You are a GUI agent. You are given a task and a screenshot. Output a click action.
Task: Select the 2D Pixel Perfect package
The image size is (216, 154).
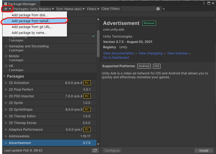(x=49, y=89)
